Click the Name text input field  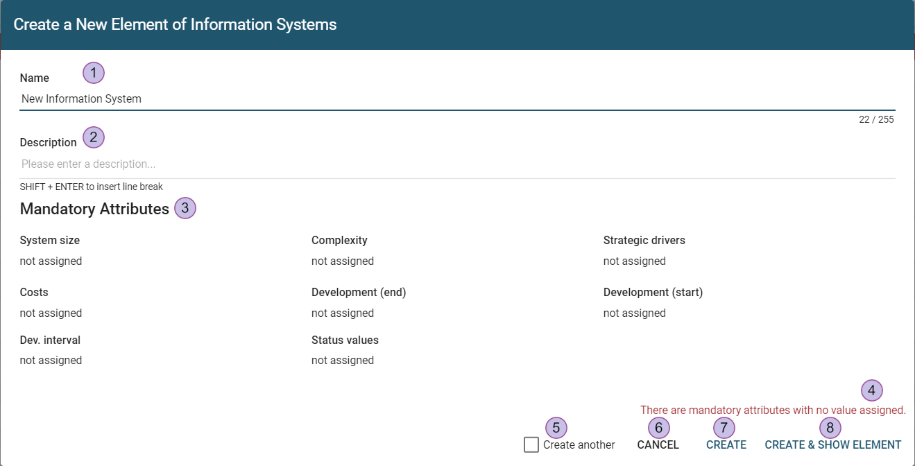456,99
